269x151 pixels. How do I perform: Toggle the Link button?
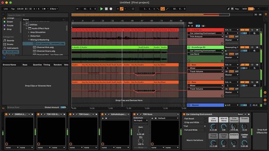[x=5, y=9]
